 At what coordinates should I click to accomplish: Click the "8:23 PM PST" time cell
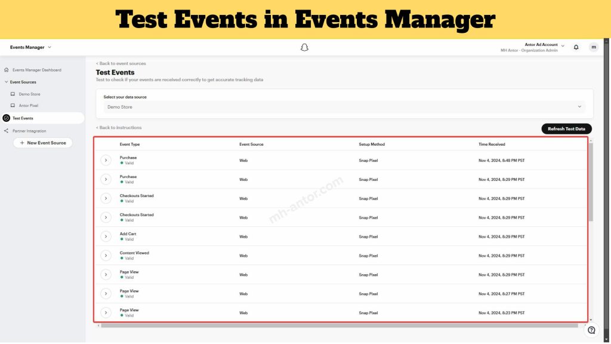501,313
